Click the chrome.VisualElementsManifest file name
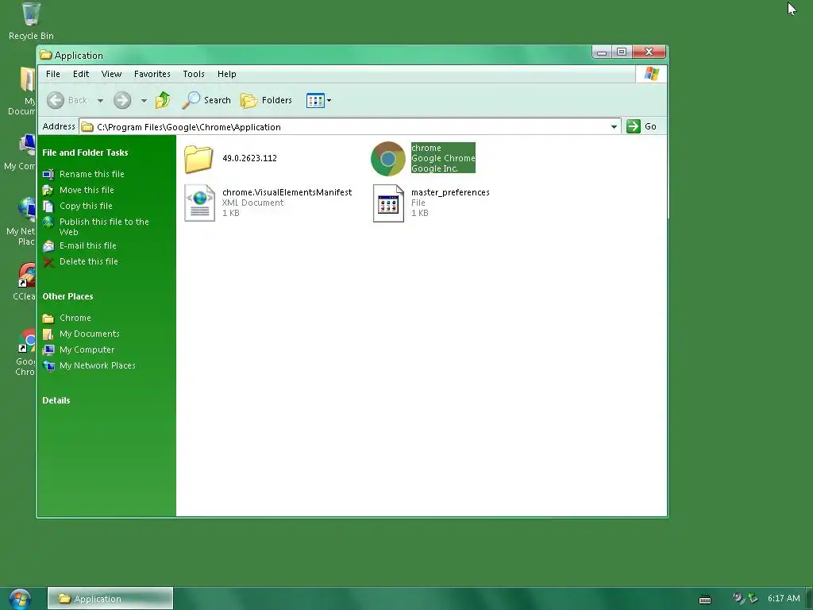The width and height of the screenshot is (813, 610). (287, 192)
